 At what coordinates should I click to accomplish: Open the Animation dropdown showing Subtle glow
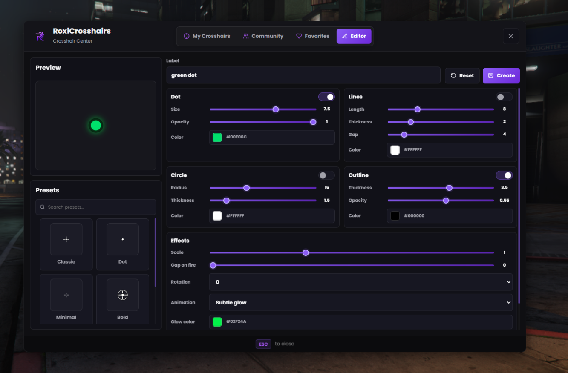tap(361, 302)
